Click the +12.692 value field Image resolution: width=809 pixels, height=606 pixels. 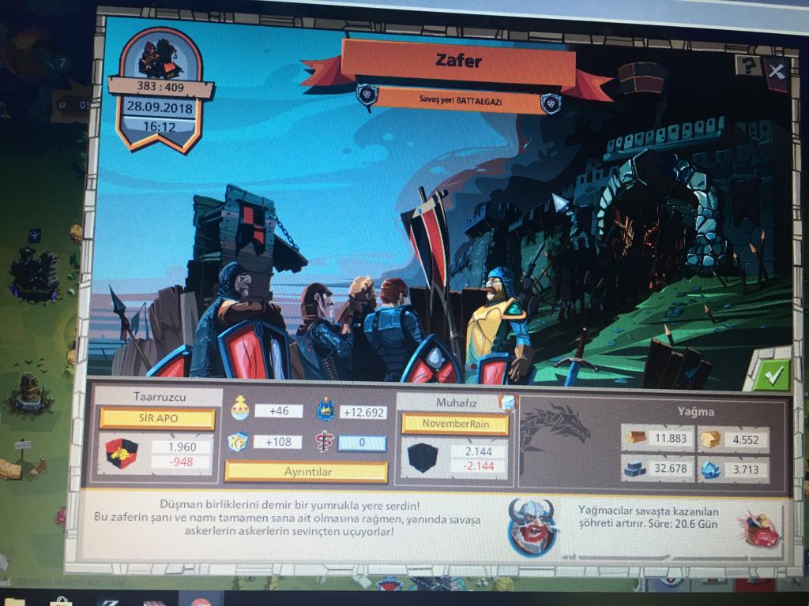(363, 412)
